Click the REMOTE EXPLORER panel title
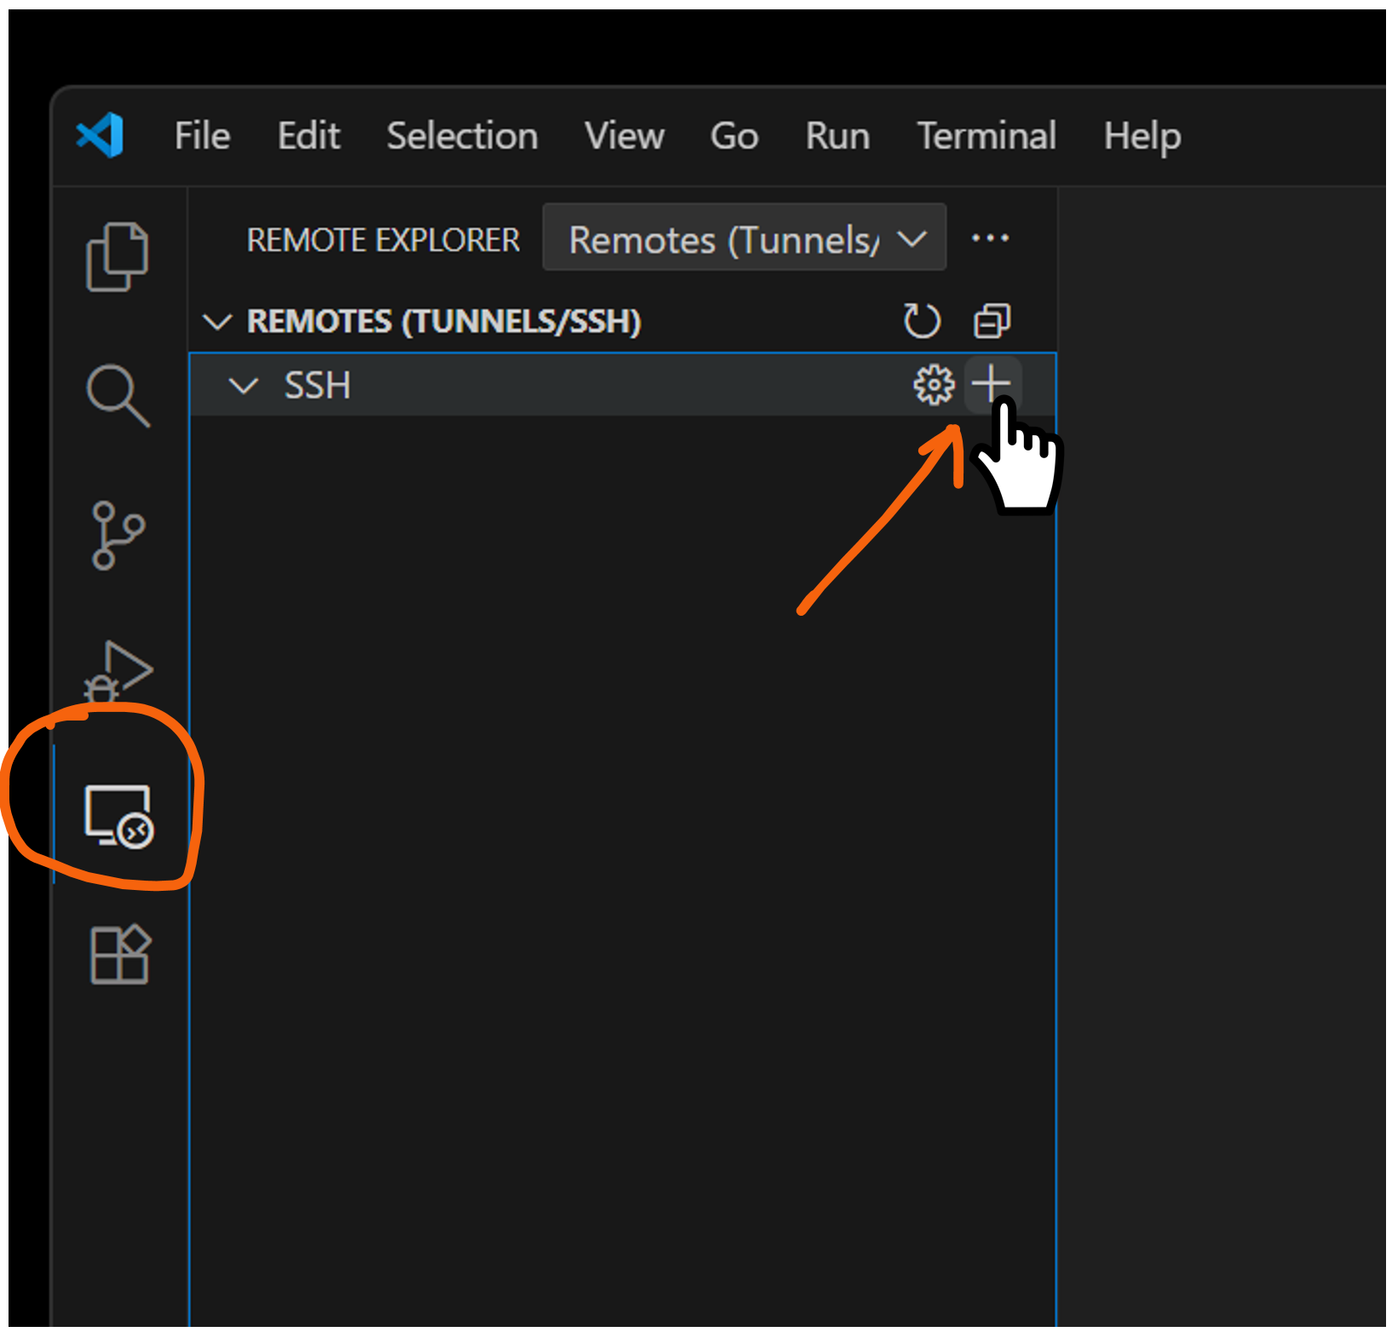This screenshot has height=1332, width=1392. (x=383, y=239)
